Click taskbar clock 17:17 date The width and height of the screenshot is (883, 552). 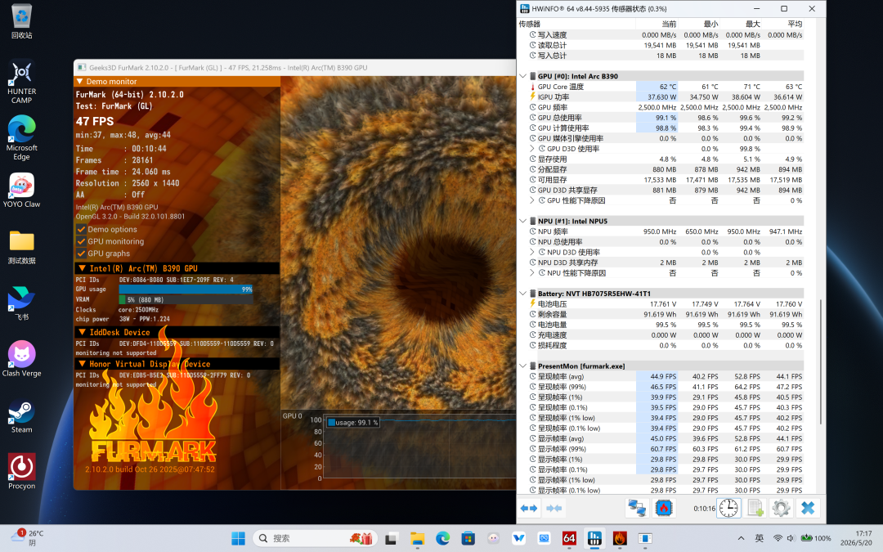pos(856,538)
